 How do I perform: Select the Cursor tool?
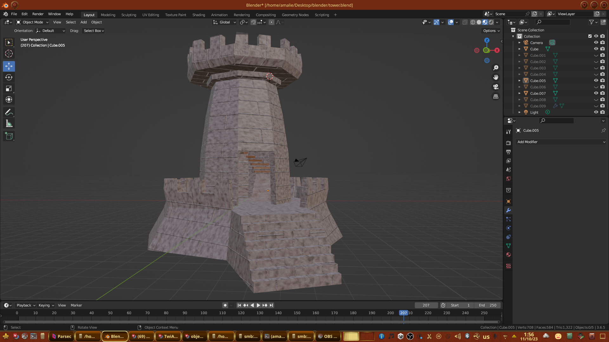pyautogui.click(x=9, y=54)
